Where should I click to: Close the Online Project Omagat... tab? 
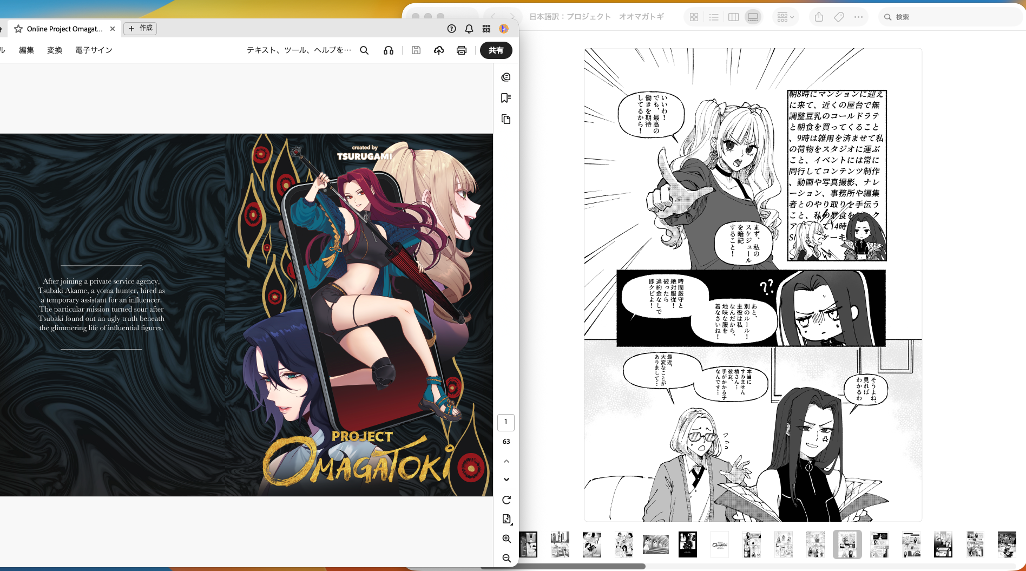113,29
